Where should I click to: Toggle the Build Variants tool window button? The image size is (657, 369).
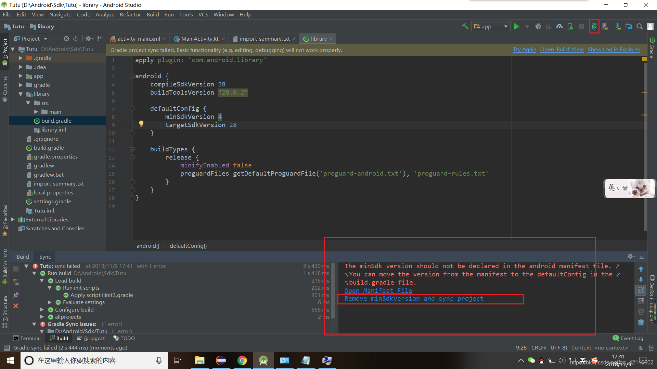pos(5,266)
